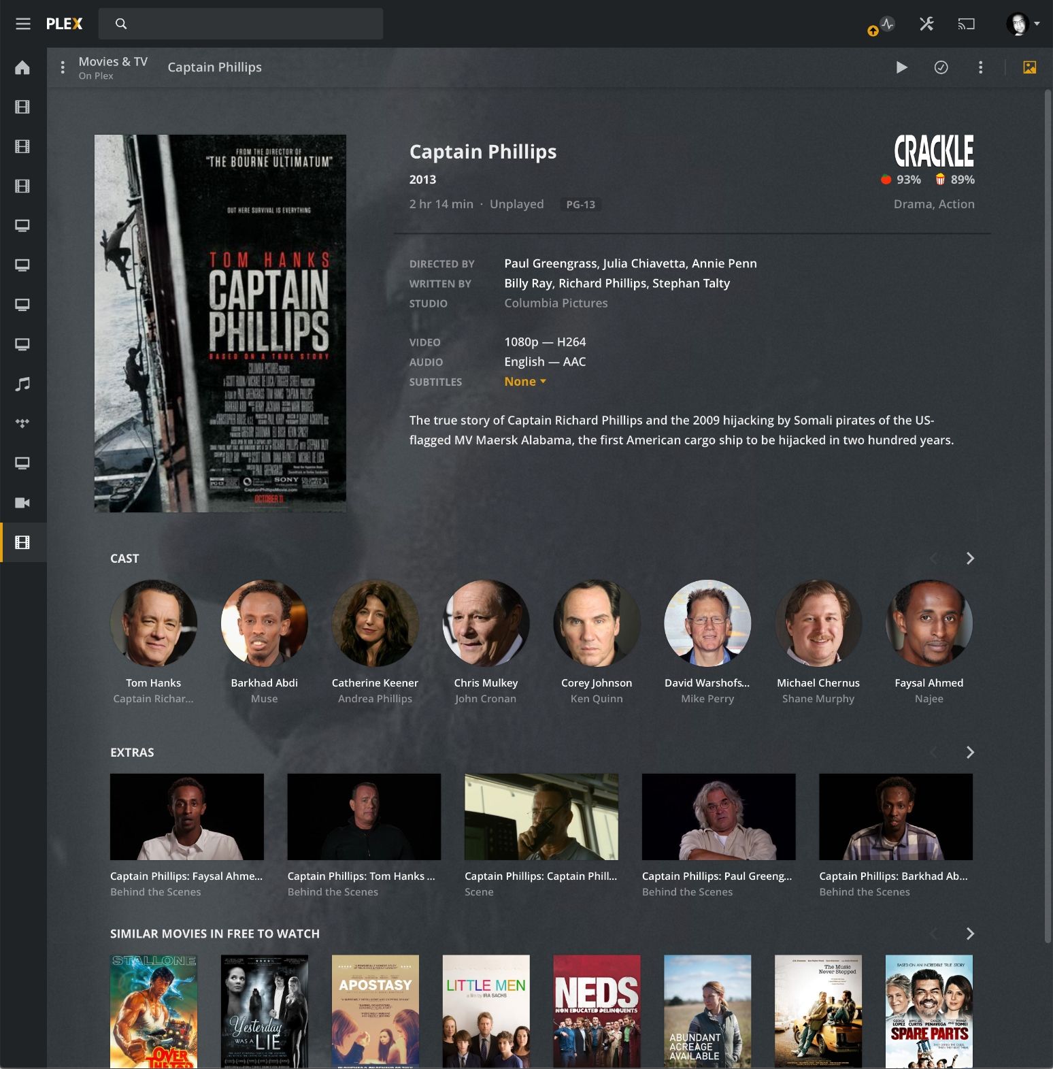Click the PG-13 rating badge
The height and width of the screenshot is (1069, 1053).
(581, 204)
